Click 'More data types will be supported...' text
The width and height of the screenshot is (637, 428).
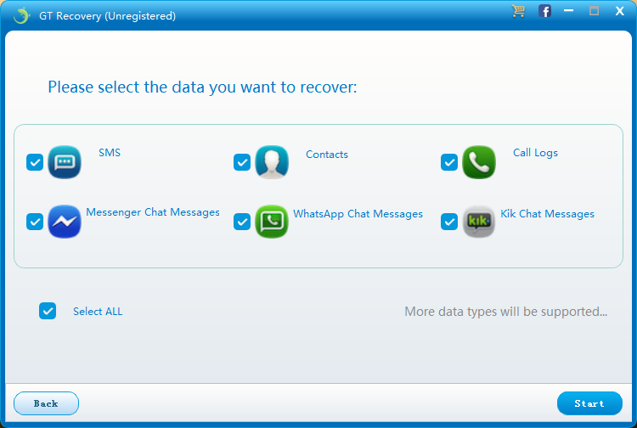pos(506,312)
